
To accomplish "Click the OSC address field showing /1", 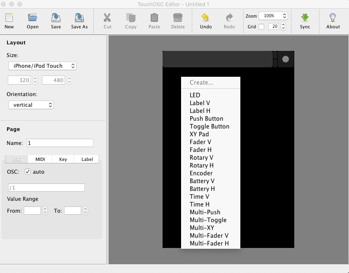I will coord(46,188).
